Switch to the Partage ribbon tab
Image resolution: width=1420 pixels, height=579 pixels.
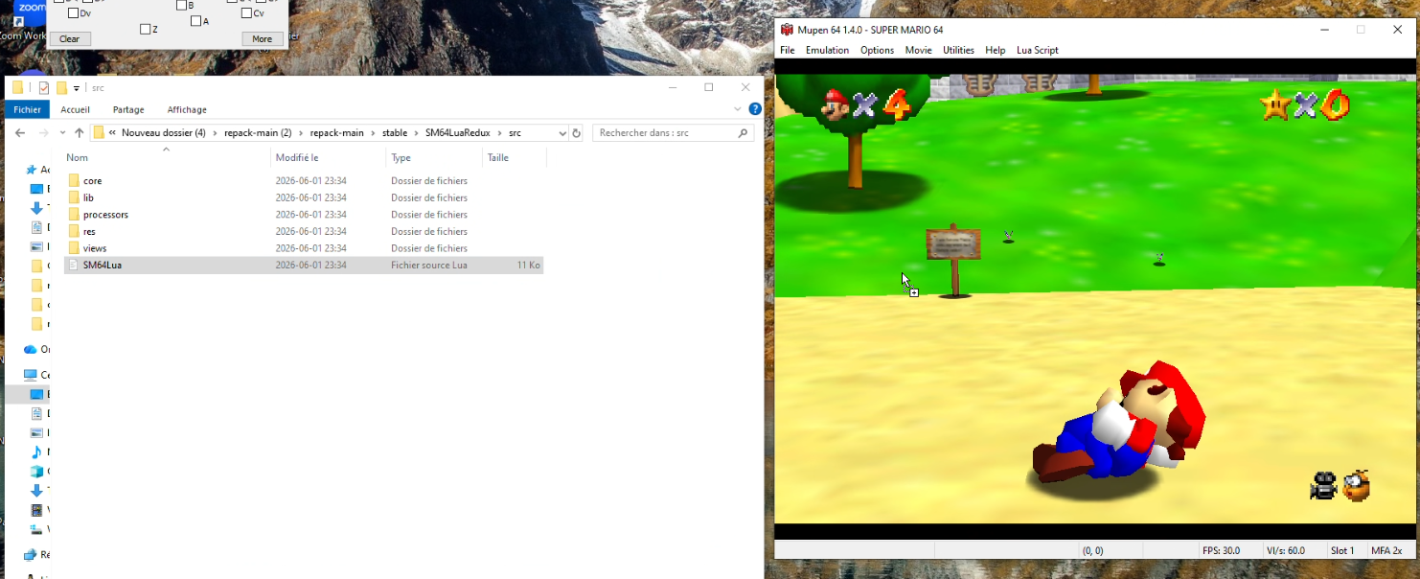(x=128, y=109)
